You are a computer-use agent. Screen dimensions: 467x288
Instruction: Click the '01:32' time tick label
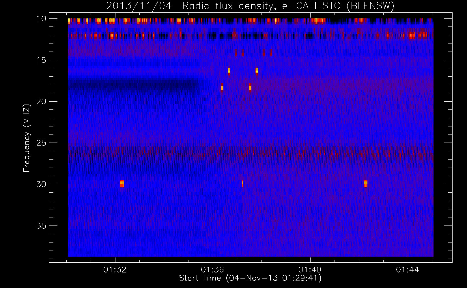pos(115,270)
